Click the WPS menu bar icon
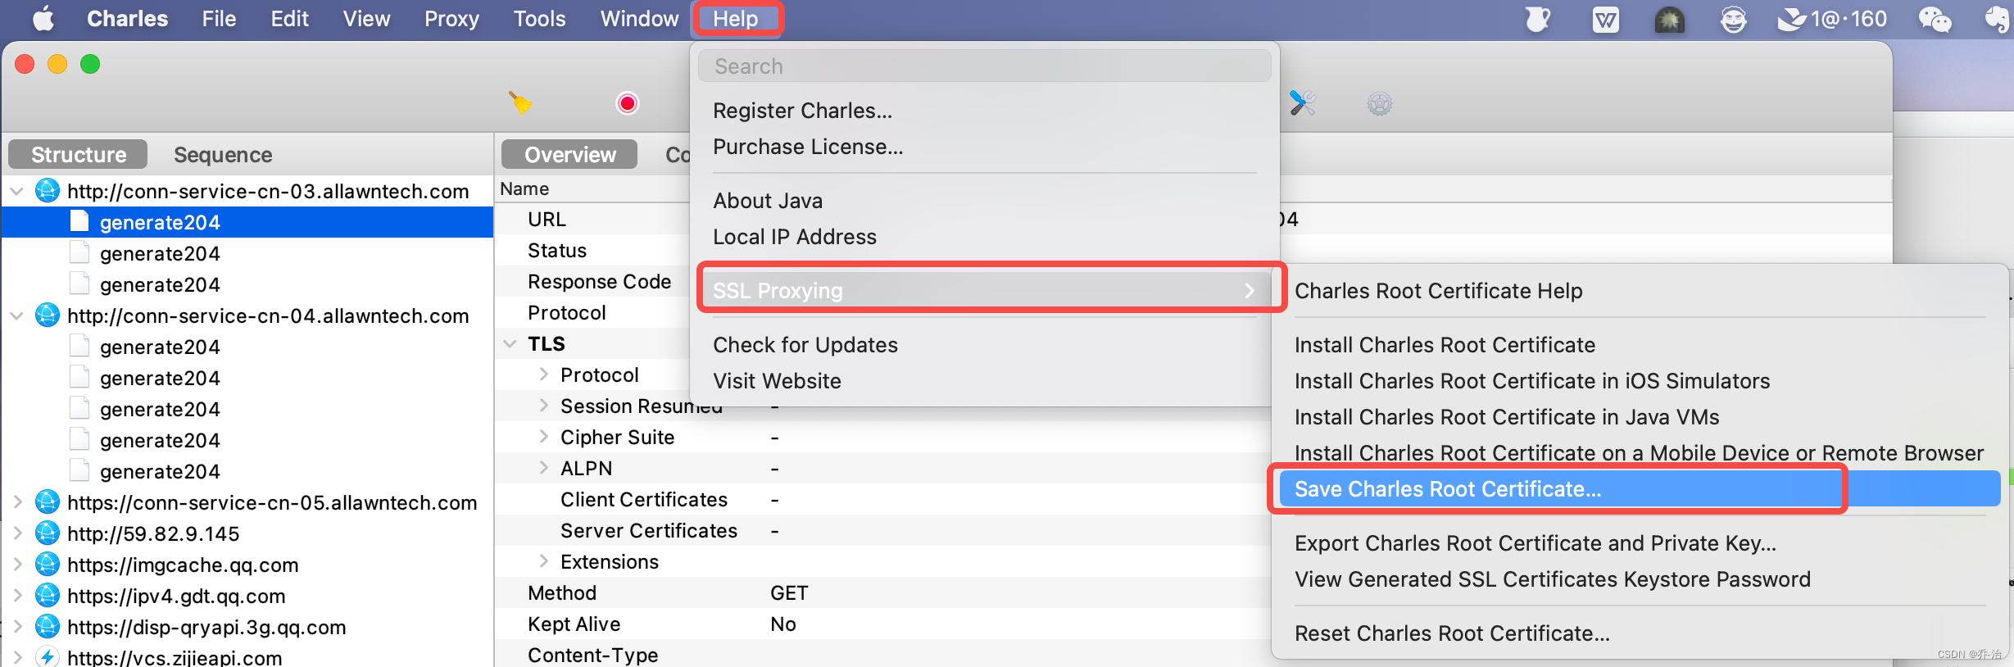 (x=1605, y=19)
